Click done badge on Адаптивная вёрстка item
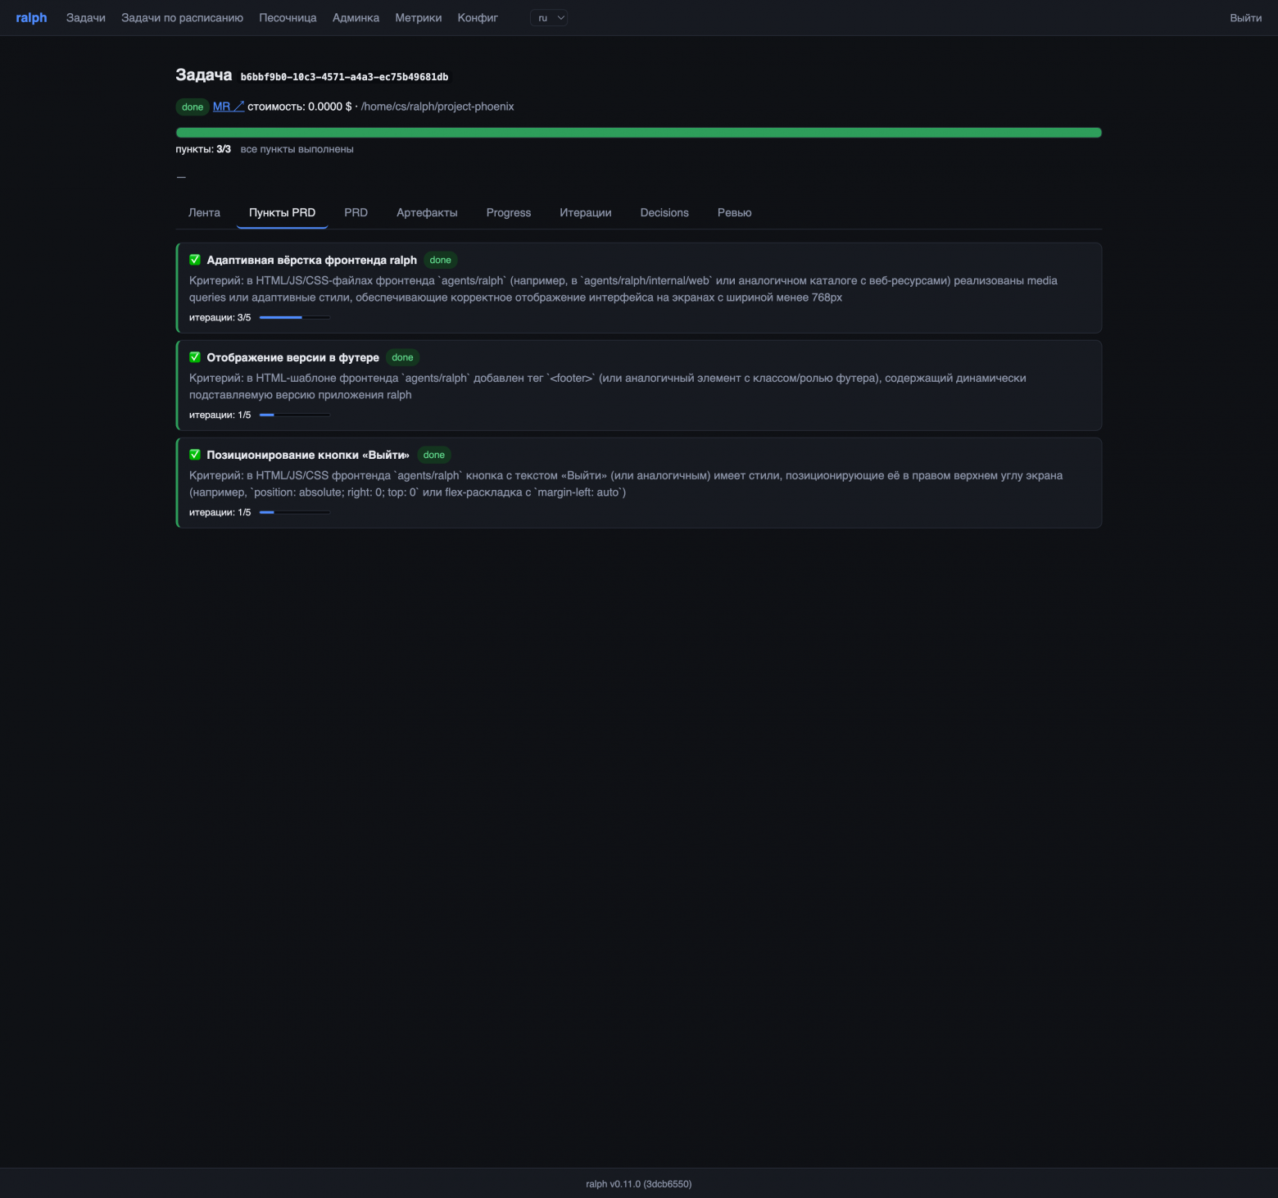The image size is (1278, 1198). point(441,261)
